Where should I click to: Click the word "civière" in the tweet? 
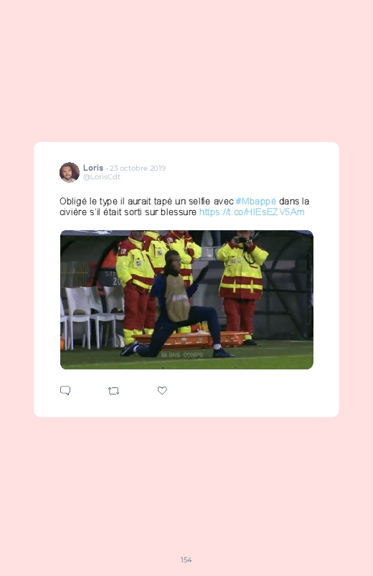(73, 212)
